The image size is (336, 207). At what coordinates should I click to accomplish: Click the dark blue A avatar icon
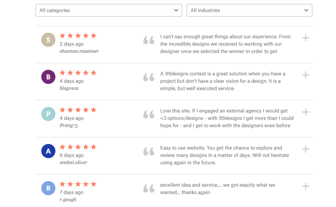[48, 151]
